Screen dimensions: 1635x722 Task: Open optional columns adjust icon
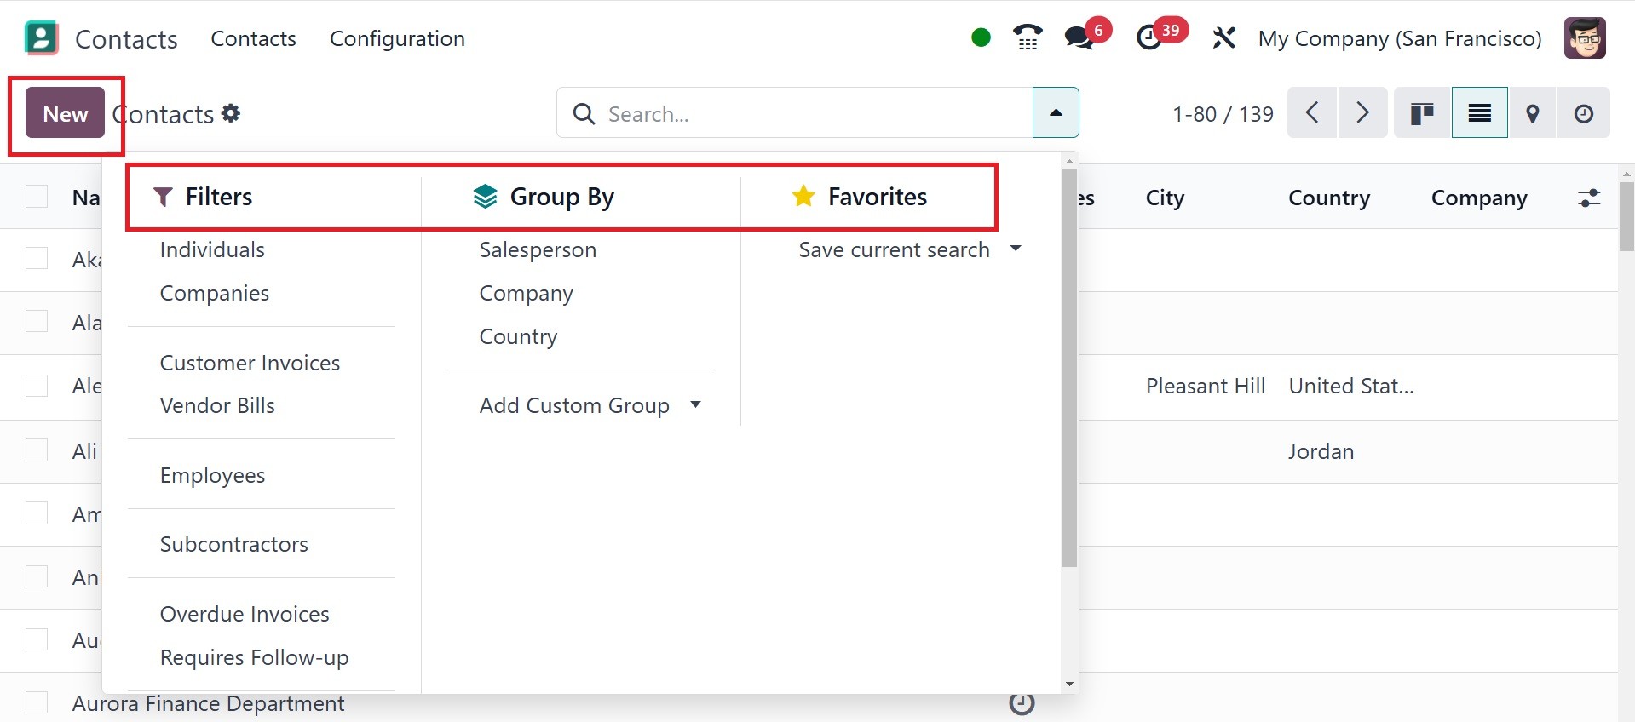pyautogui.click(x=1589, y=198)
